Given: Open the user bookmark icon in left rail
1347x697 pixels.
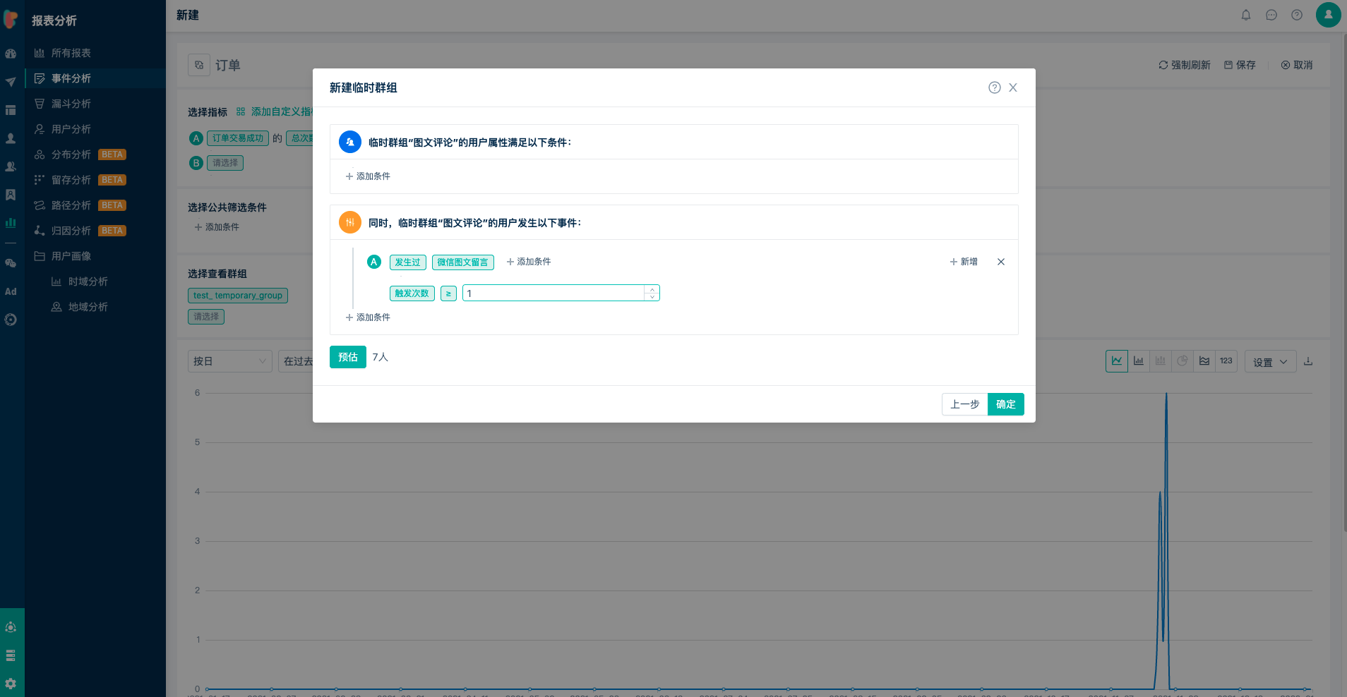Looking at the screenshot, I should (11, 195).
